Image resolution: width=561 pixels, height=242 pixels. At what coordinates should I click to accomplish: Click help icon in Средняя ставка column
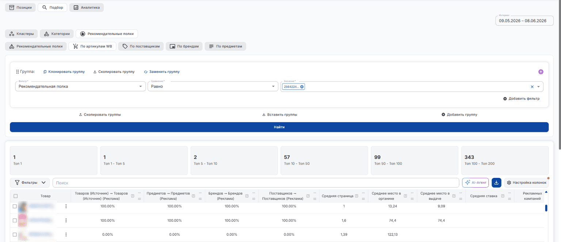pos(503,196)
